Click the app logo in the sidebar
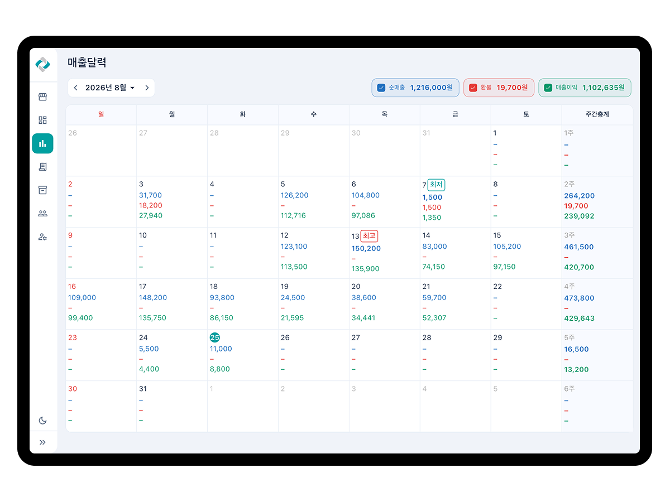This screenshot has height=502, width=670. tap(42, 65)
